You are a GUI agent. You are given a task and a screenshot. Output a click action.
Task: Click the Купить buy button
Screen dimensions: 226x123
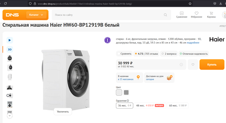212,64
